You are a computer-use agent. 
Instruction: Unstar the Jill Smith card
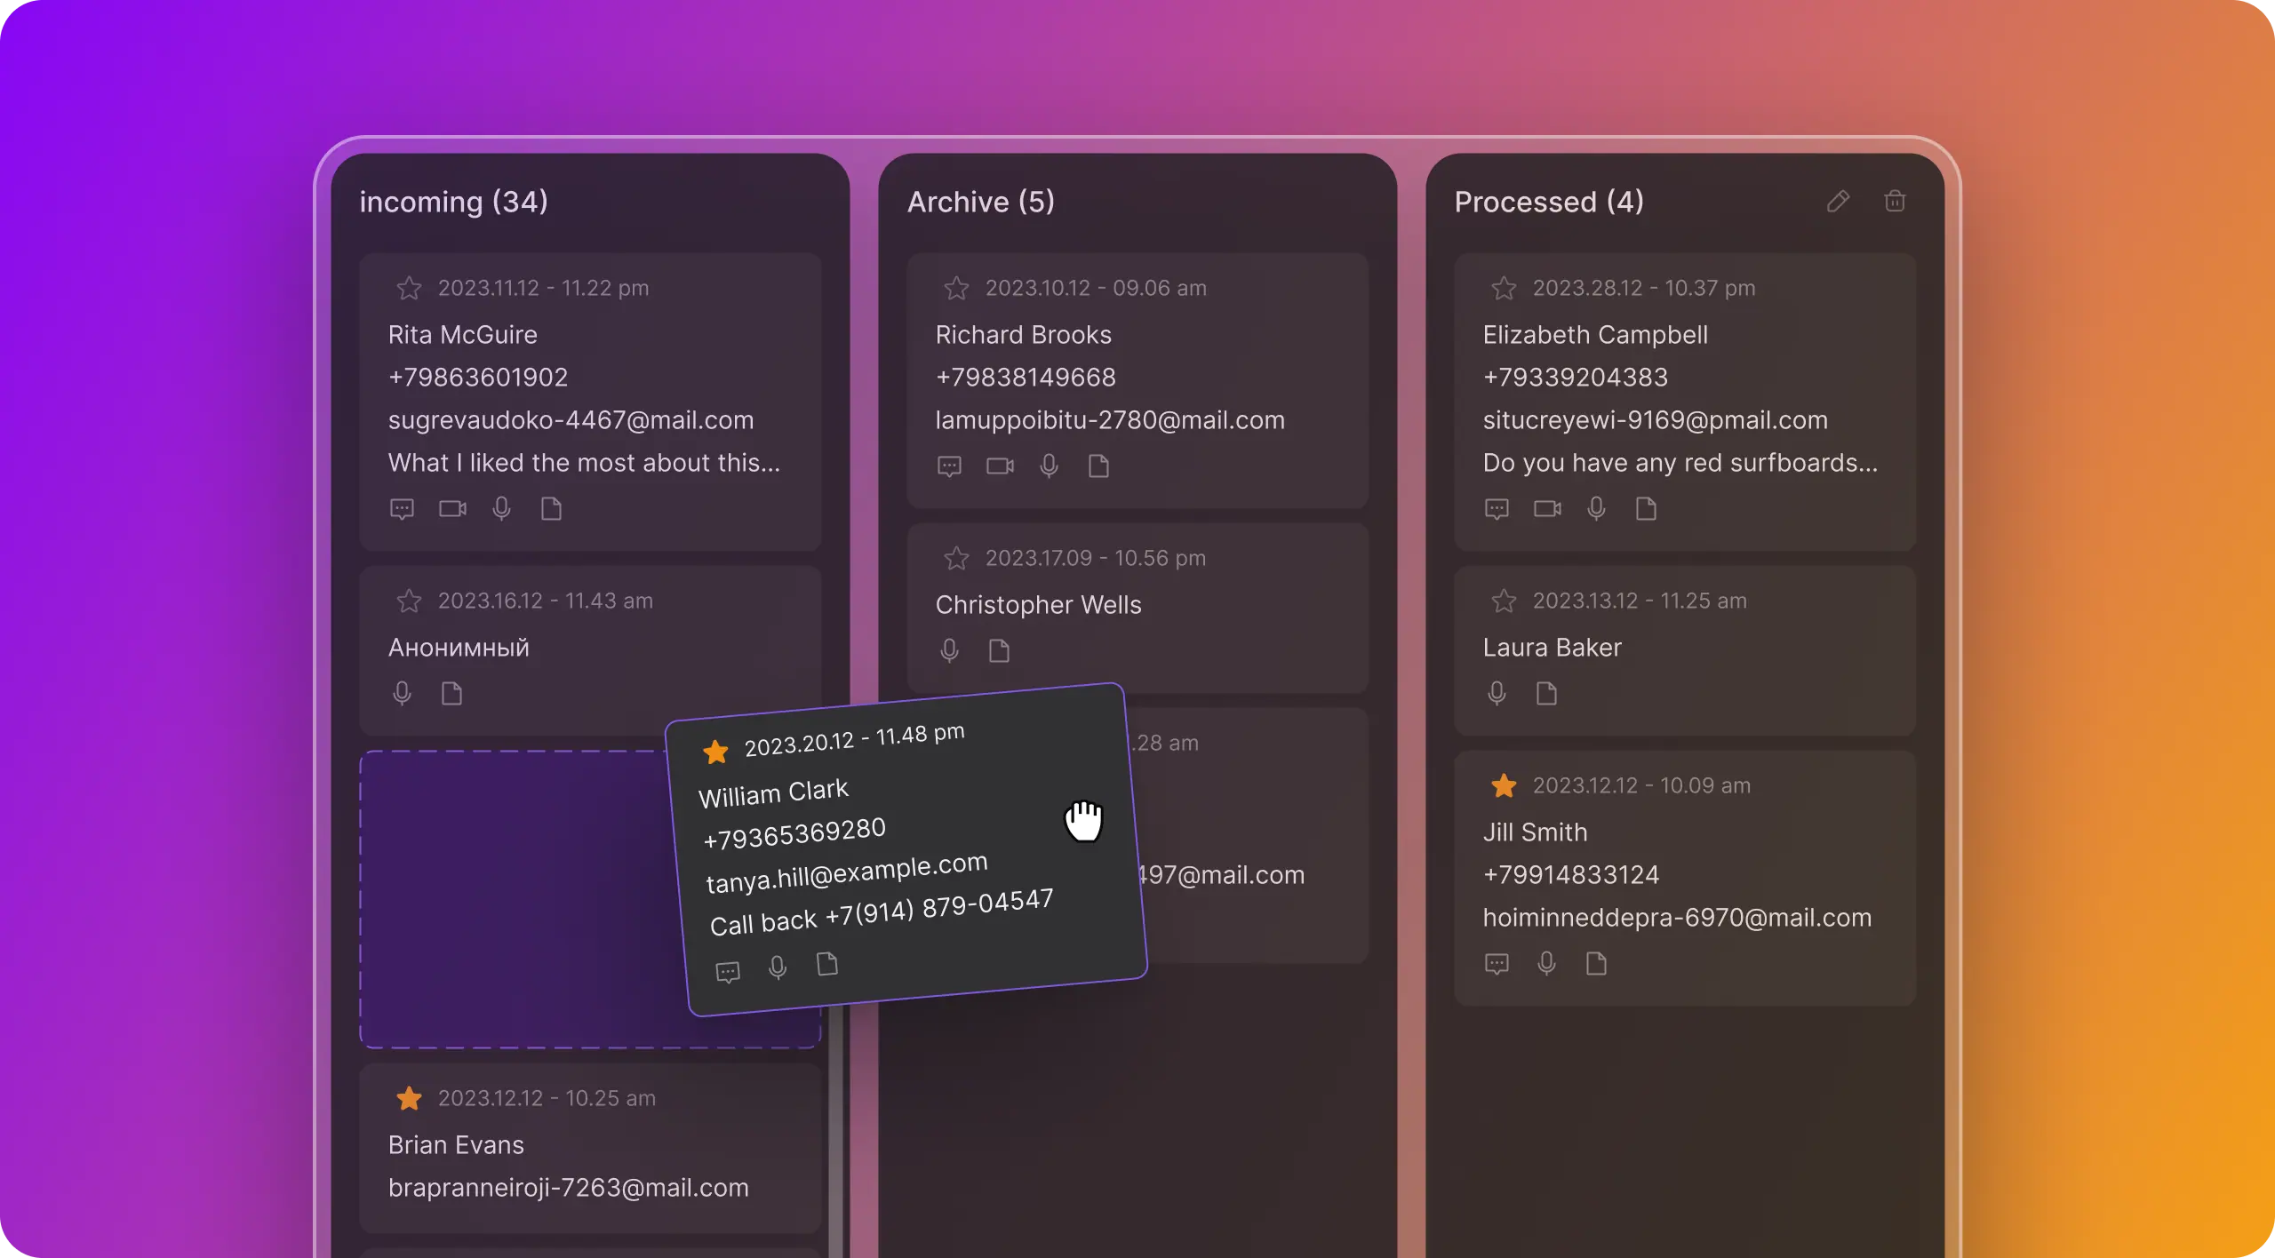(1504, 785)
